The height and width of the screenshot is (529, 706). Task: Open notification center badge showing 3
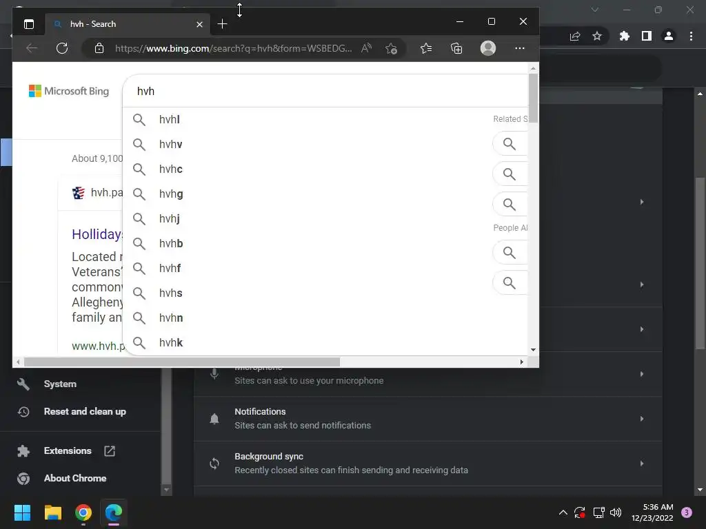pos(687,512)
